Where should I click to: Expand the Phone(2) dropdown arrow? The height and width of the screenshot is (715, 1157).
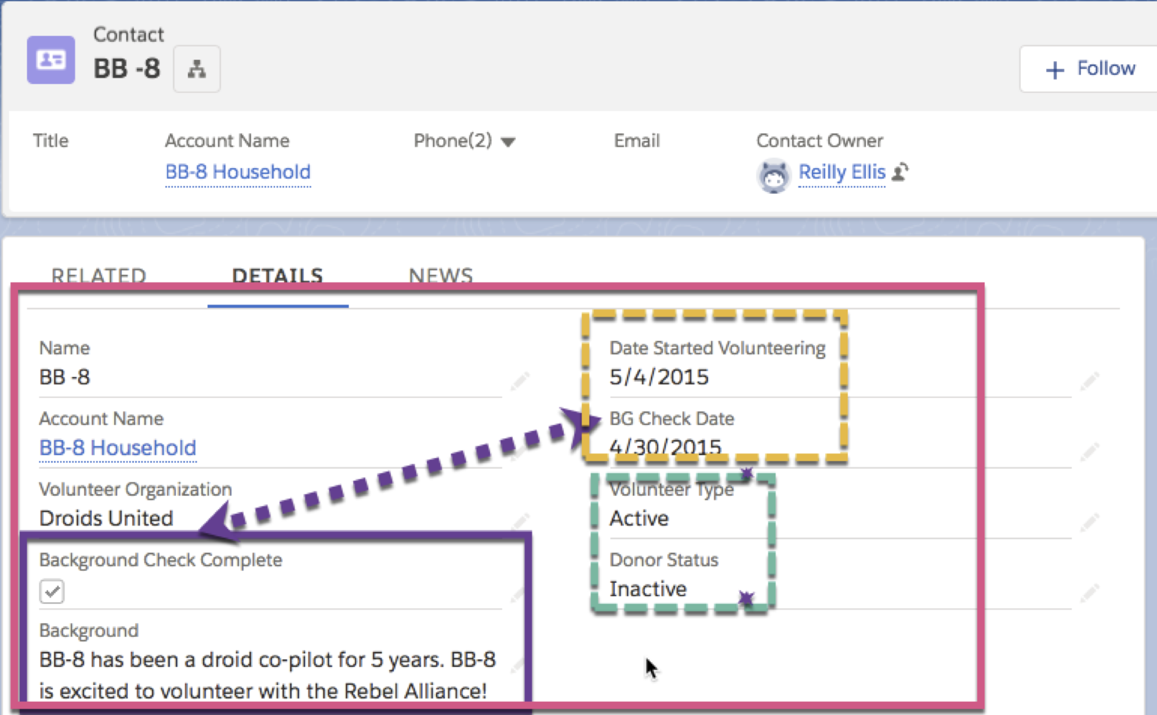[508, 142]
